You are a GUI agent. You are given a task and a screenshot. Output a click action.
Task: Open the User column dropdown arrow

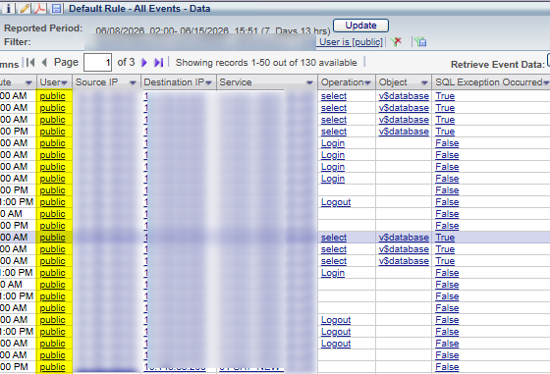(64, 82)
